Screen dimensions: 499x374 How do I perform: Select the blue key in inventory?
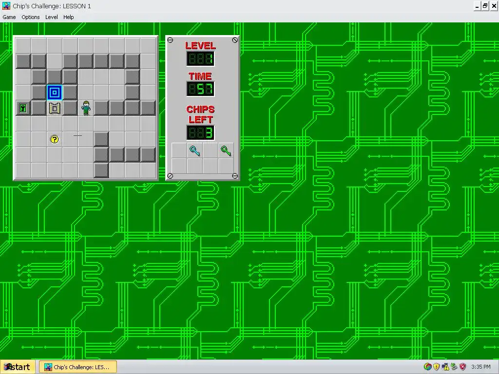pos(194,151)
